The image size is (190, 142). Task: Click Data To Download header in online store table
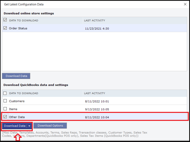[24, 20]
